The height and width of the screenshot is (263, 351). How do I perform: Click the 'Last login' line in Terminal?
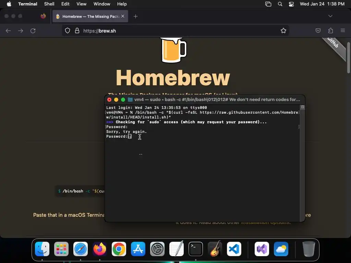click(x=156, y=108)
